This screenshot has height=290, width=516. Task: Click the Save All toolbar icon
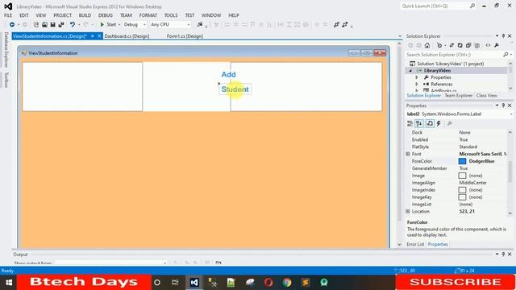pyautogui.click(x=61, y=25)
